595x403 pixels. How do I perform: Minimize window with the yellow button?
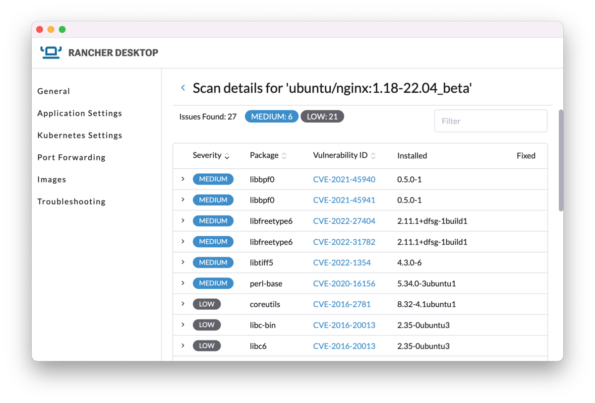(51, 29)
